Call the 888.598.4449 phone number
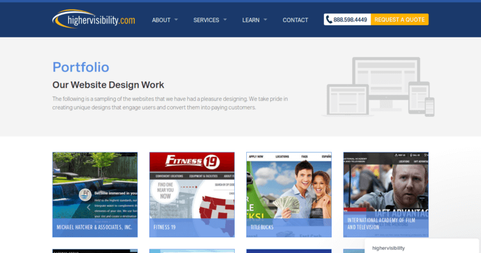The width and height of the screenshot is (481, 253). point(350,20)
